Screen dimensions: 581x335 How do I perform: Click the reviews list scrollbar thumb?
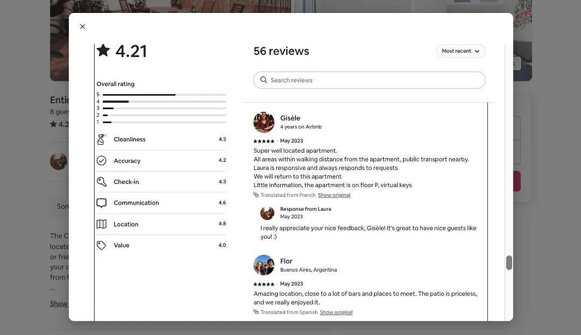[509, 263]
